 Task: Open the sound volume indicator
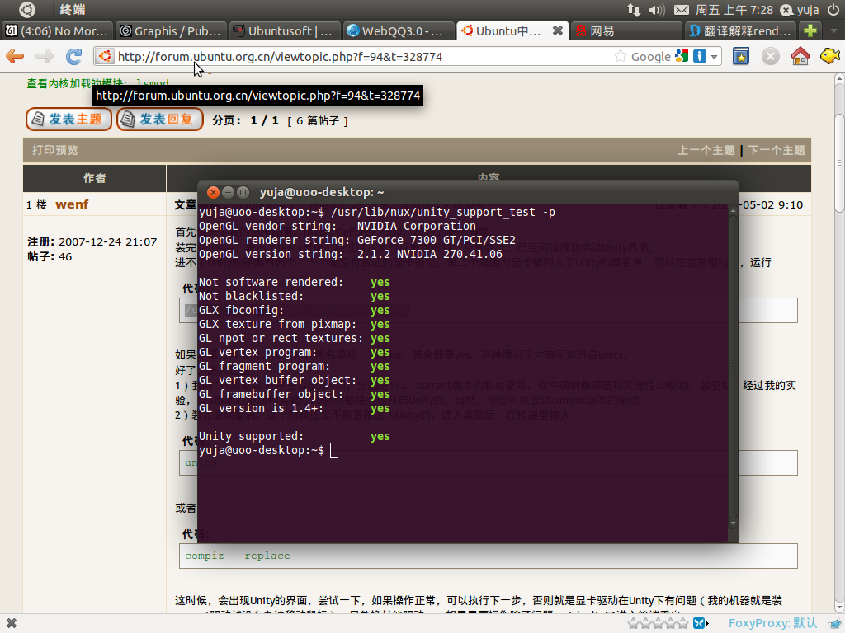[657, 10]
